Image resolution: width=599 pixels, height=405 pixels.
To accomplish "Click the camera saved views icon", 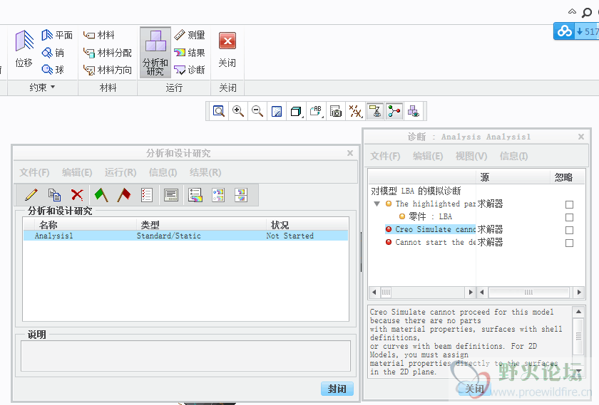I will pyautogui.click(x=335, y=111).
